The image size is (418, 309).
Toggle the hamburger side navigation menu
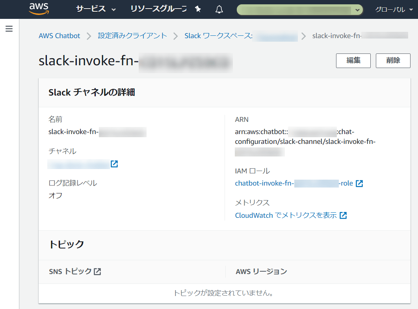pos(9,29)
